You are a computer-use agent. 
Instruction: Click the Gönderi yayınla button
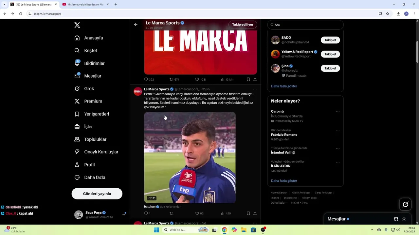pyautogui.click(x=97, y=194)
